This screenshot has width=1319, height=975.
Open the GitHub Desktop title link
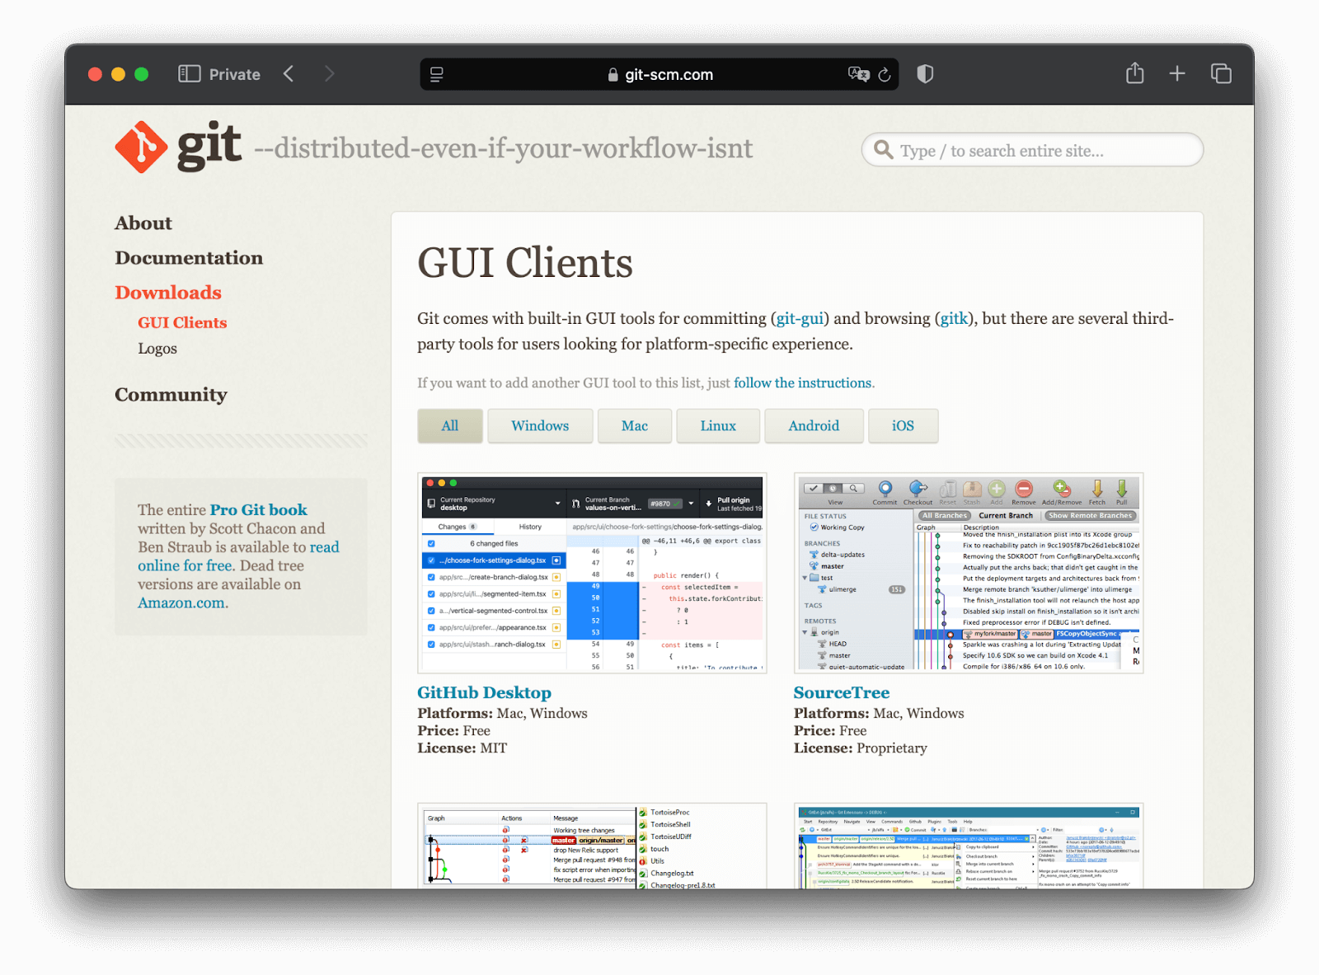tap(484, 693)
